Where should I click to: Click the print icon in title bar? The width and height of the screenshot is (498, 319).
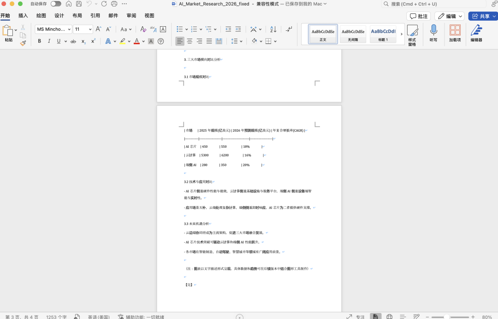114,4
